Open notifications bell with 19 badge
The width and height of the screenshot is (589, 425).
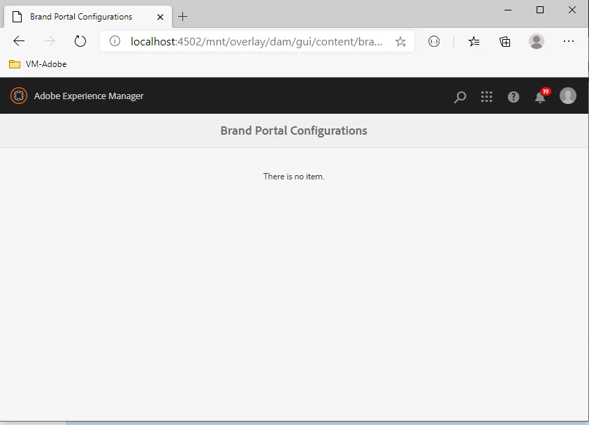(x=541, y=96)
